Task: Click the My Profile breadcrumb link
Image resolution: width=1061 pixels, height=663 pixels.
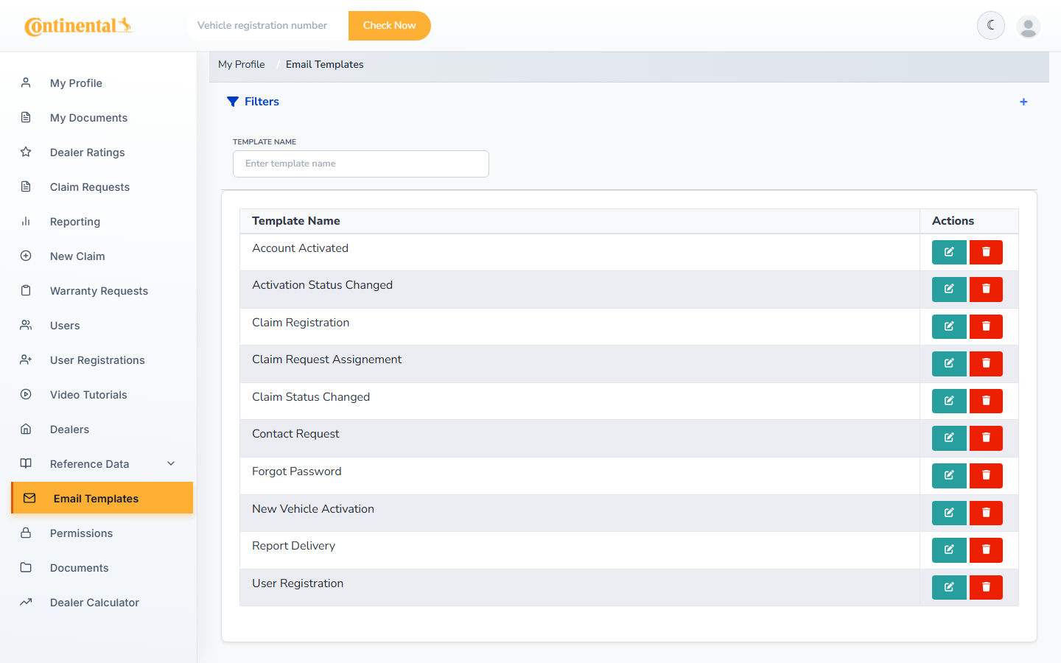Action: pyautogui.click(x=242, y=65)
